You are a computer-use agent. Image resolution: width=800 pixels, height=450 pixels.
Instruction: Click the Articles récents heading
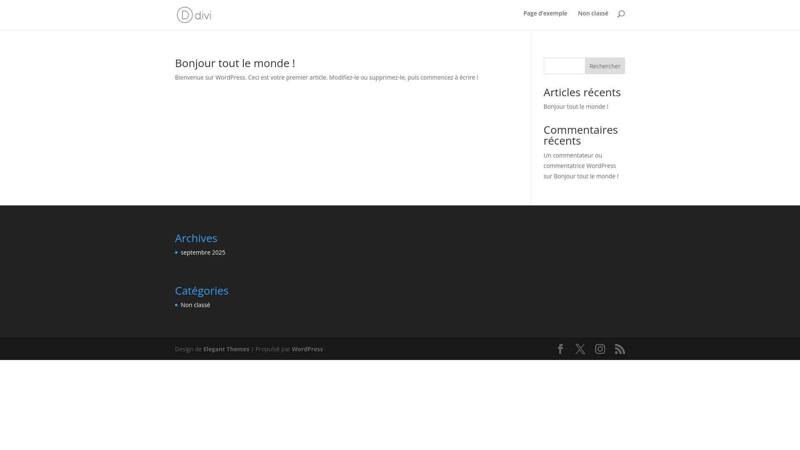click(x=582, y=92)
